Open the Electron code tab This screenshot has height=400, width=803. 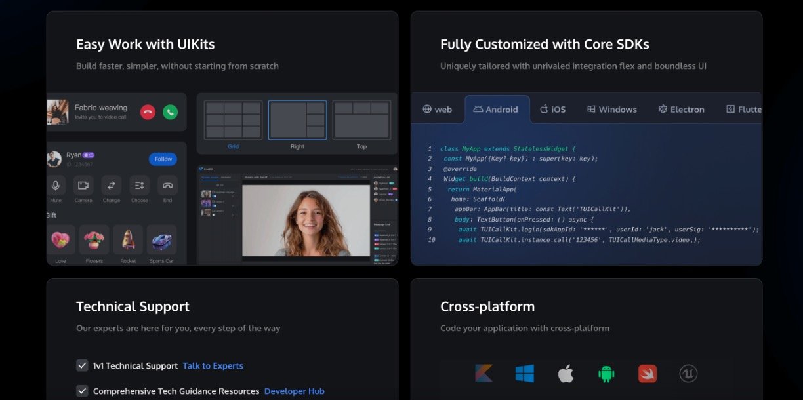tap(681, 110)
